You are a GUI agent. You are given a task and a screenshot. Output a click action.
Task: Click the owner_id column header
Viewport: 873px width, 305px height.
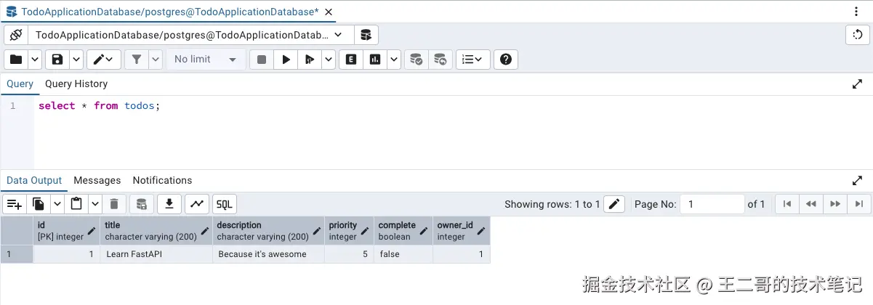click(x=462, y=231)
